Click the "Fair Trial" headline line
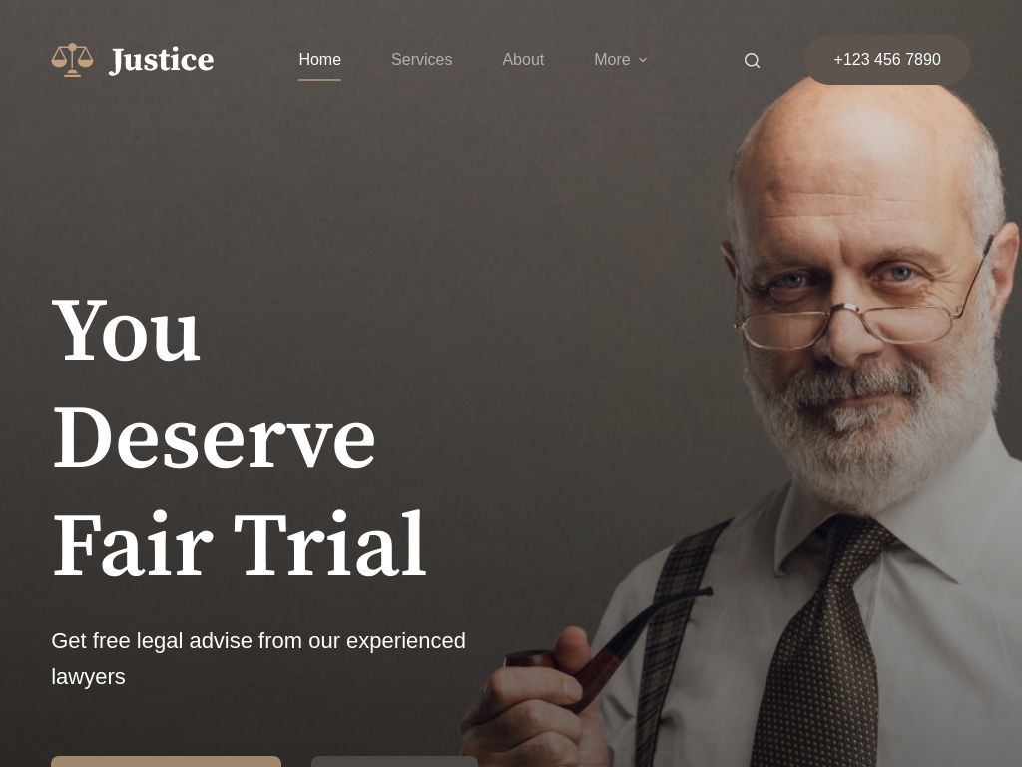1022x767 pixels. tap(240, 544)
